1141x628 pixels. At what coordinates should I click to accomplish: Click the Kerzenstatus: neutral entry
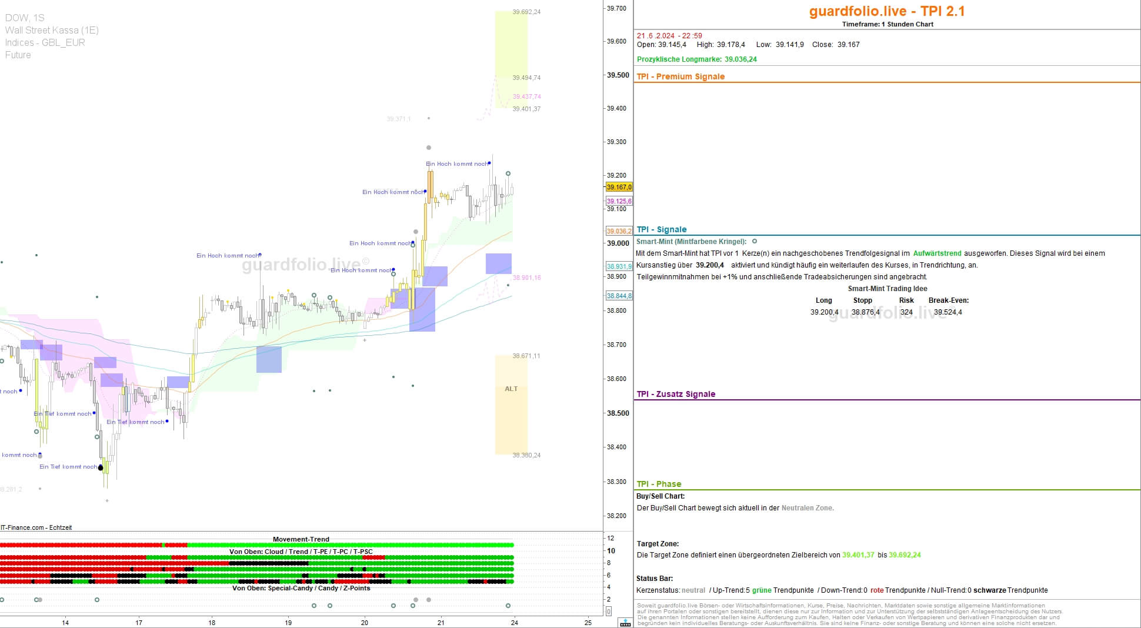tap(670, 590)
